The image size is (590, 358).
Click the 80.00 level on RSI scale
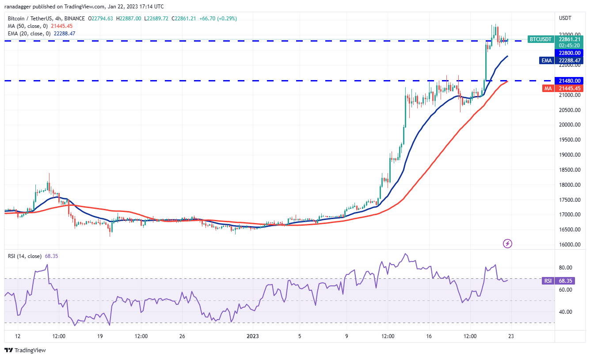(565, 267)
